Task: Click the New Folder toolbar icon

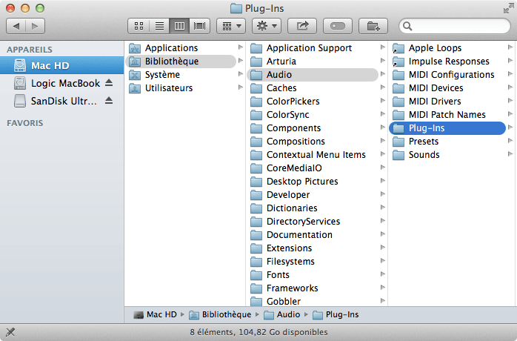Action: coord(373,26)
